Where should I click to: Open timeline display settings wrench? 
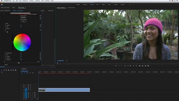tap(33, 73)
